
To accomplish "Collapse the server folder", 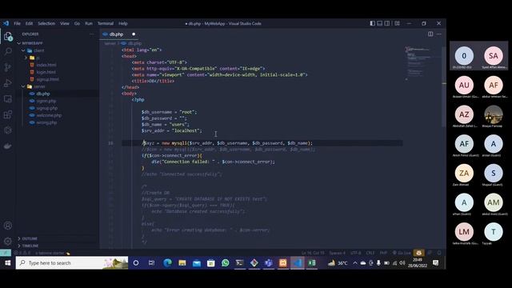I will pos(23,86).
